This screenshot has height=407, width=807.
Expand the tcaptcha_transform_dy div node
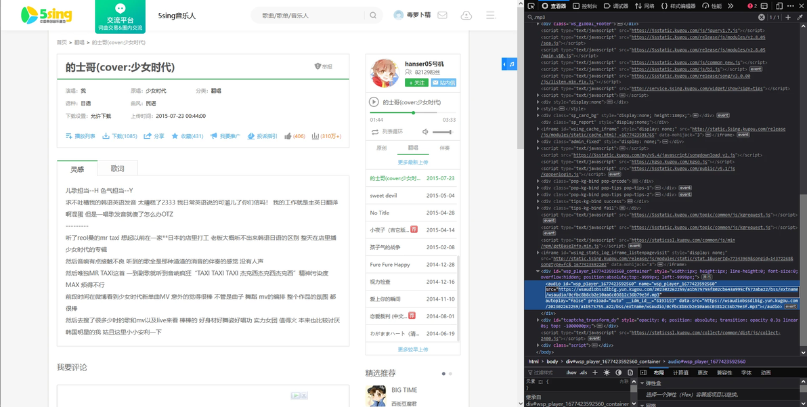coord(538,320)
